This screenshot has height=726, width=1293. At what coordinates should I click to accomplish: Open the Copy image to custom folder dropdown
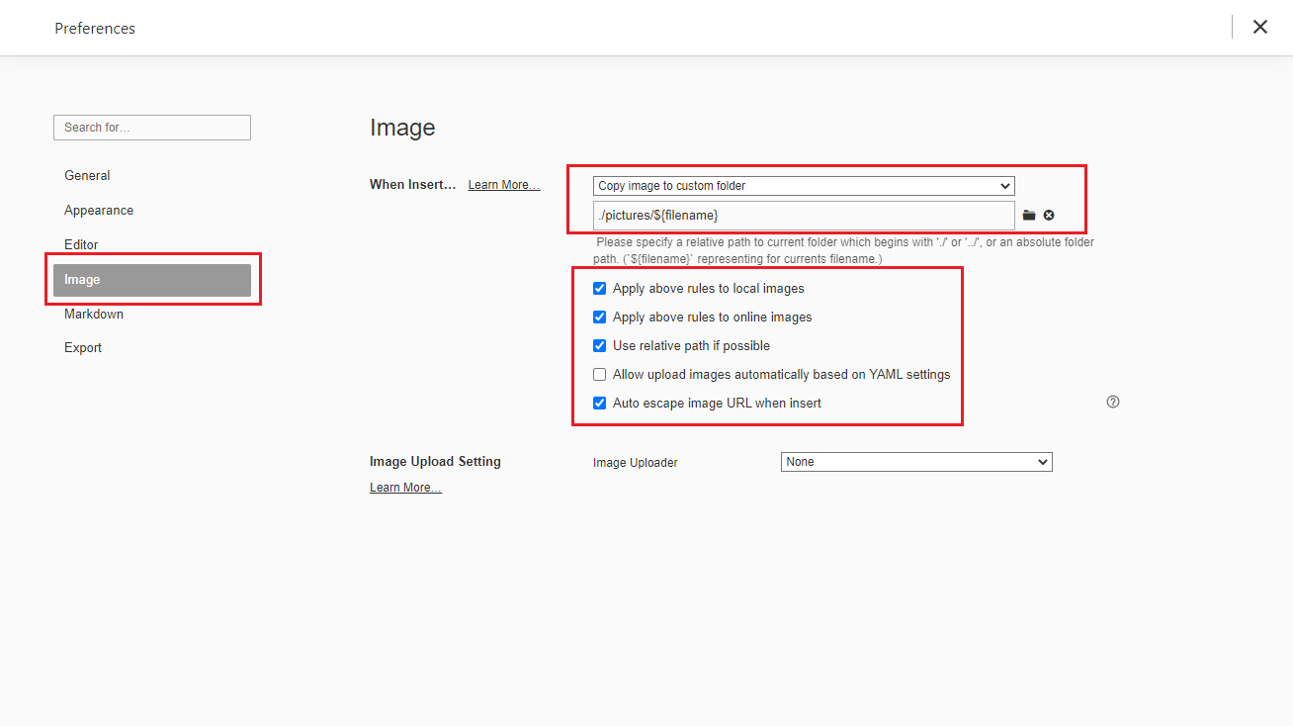tap(804, 186)
